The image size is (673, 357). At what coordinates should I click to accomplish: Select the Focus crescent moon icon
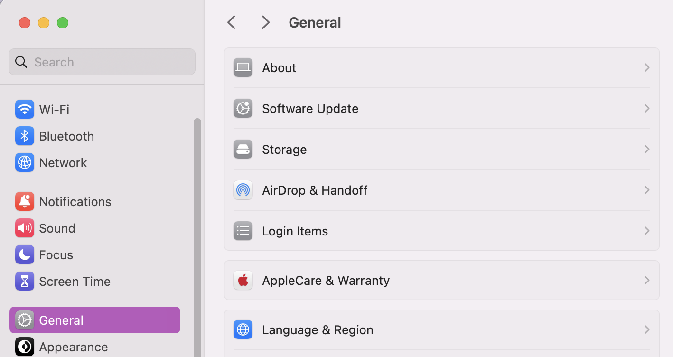tap(24, 254)
